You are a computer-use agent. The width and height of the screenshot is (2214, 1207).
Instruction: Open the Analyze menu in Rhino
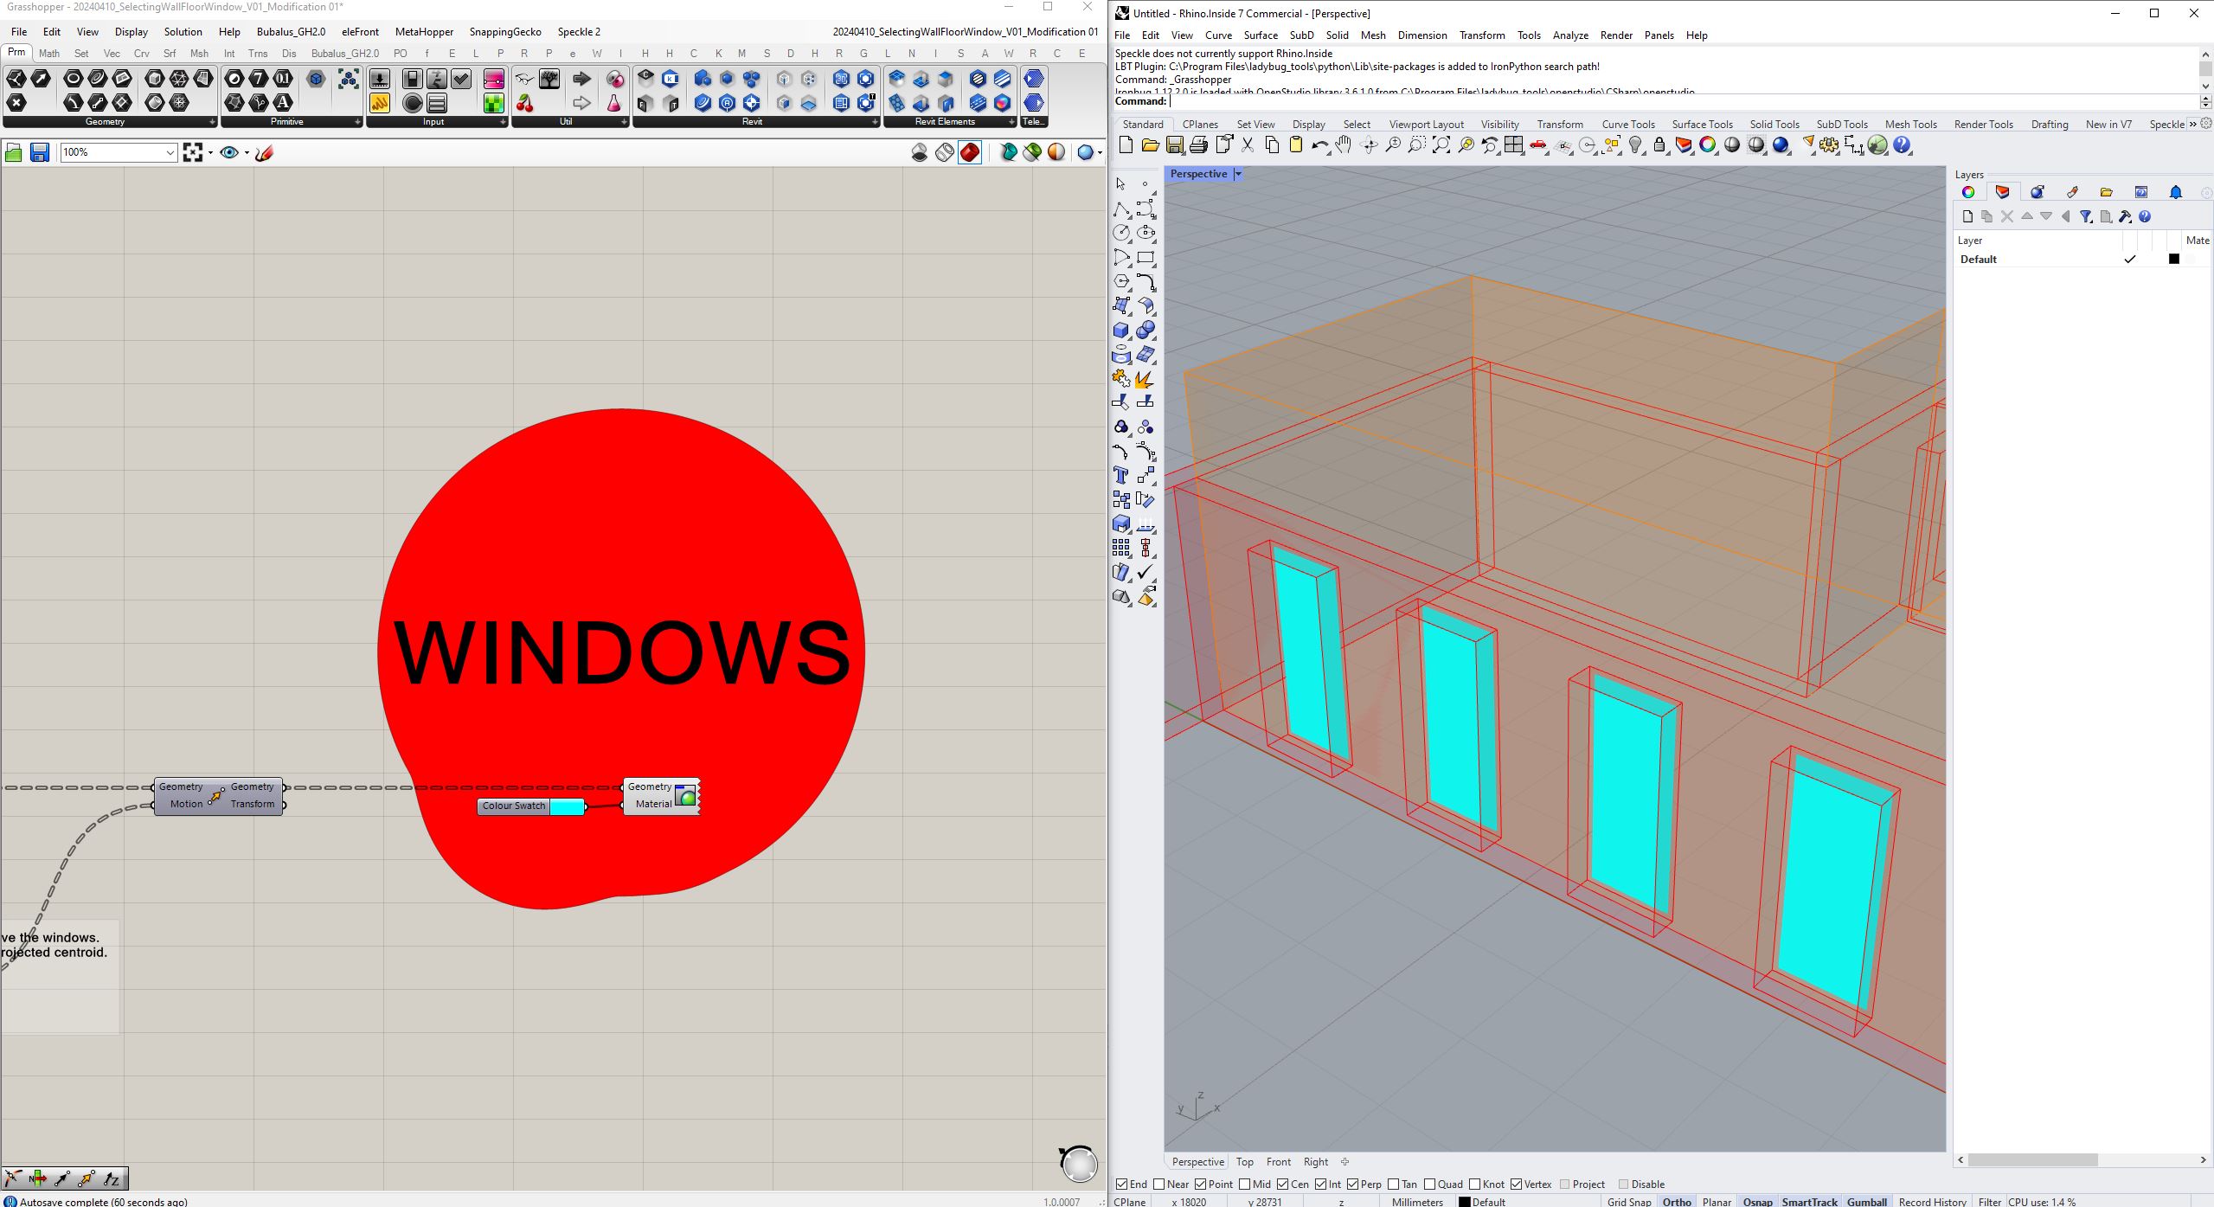pyautogui.click(x=1570, y=35)
